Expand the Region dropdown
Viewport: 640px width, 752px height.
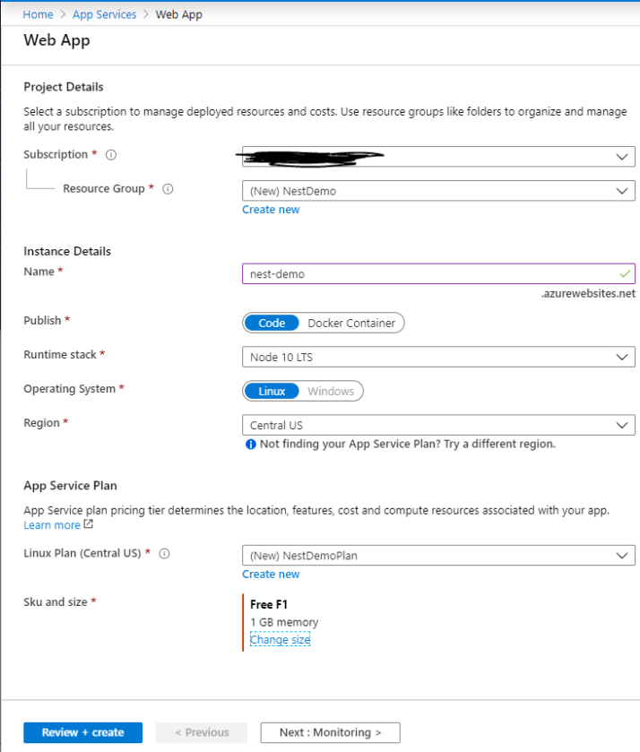(x=438, y=425)
